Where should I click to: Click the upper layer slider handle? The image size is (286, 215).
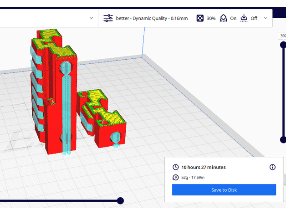click(x=283, y=45)
